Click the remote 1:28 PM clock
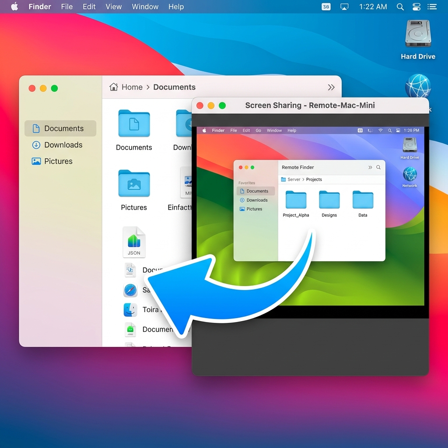This screenshot has width=448, height=448. point(411,130)
